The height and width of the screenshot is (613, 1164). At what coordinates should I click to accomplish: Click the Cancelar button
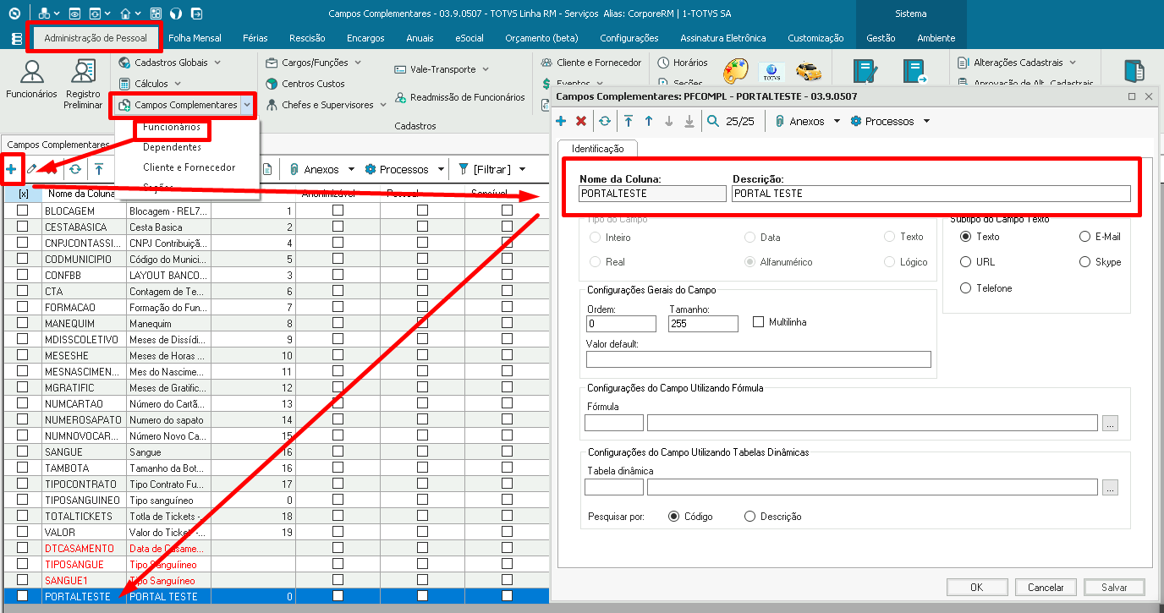point(1046,588)
